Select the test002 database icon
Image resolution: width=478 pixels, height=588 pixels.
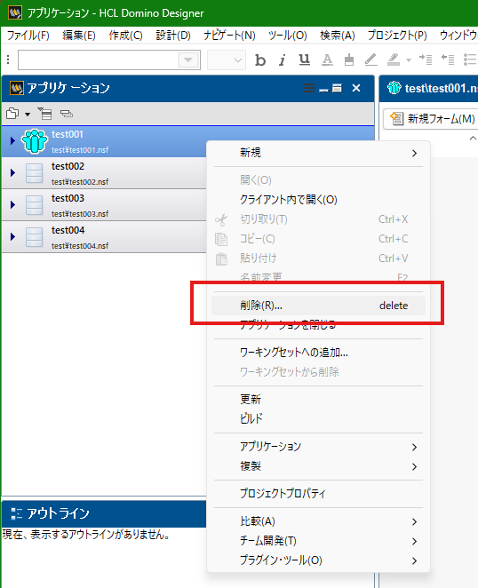tap(34, 173)
